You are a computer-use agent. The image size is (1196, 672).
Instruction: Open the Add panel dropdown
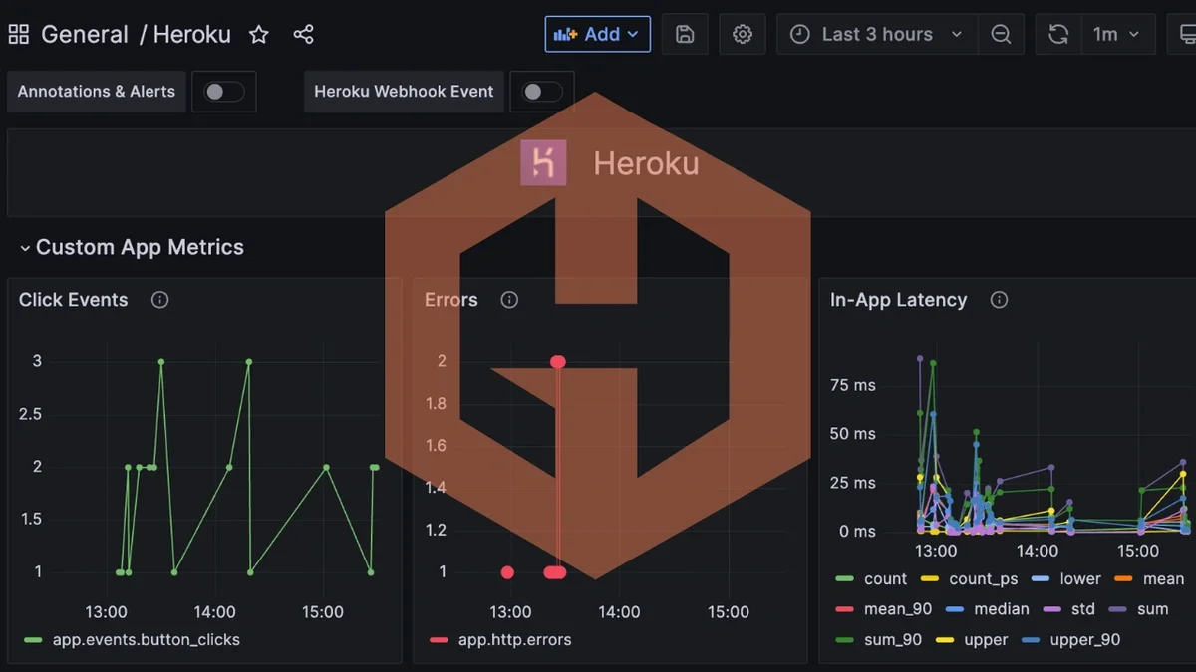598,34
